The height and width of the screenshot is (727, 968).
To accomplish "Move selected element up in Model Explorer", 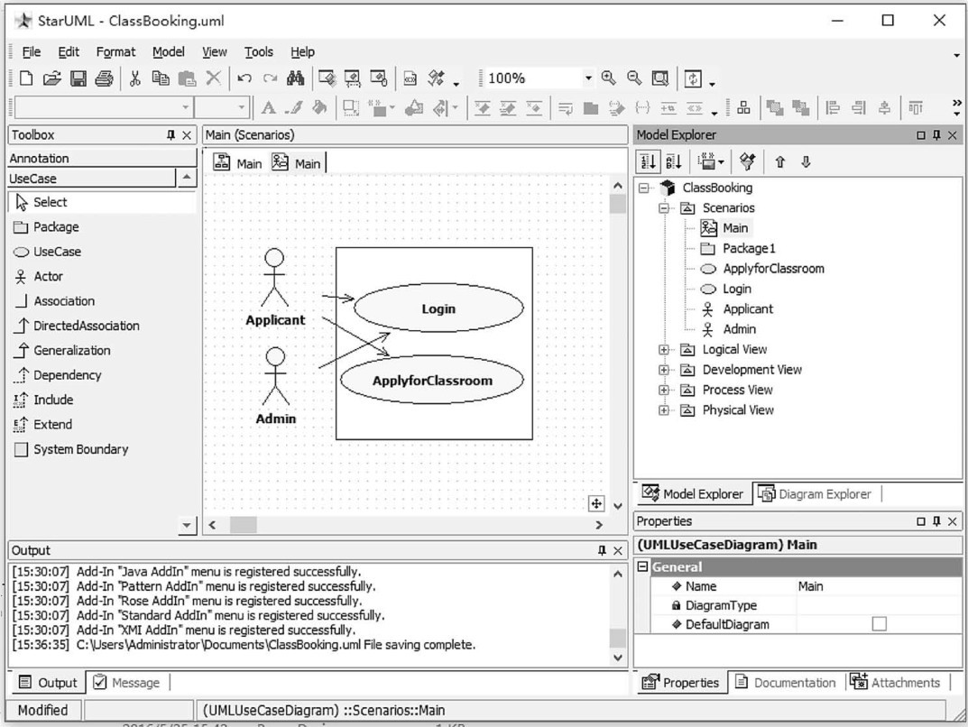I will pos(779,162).
